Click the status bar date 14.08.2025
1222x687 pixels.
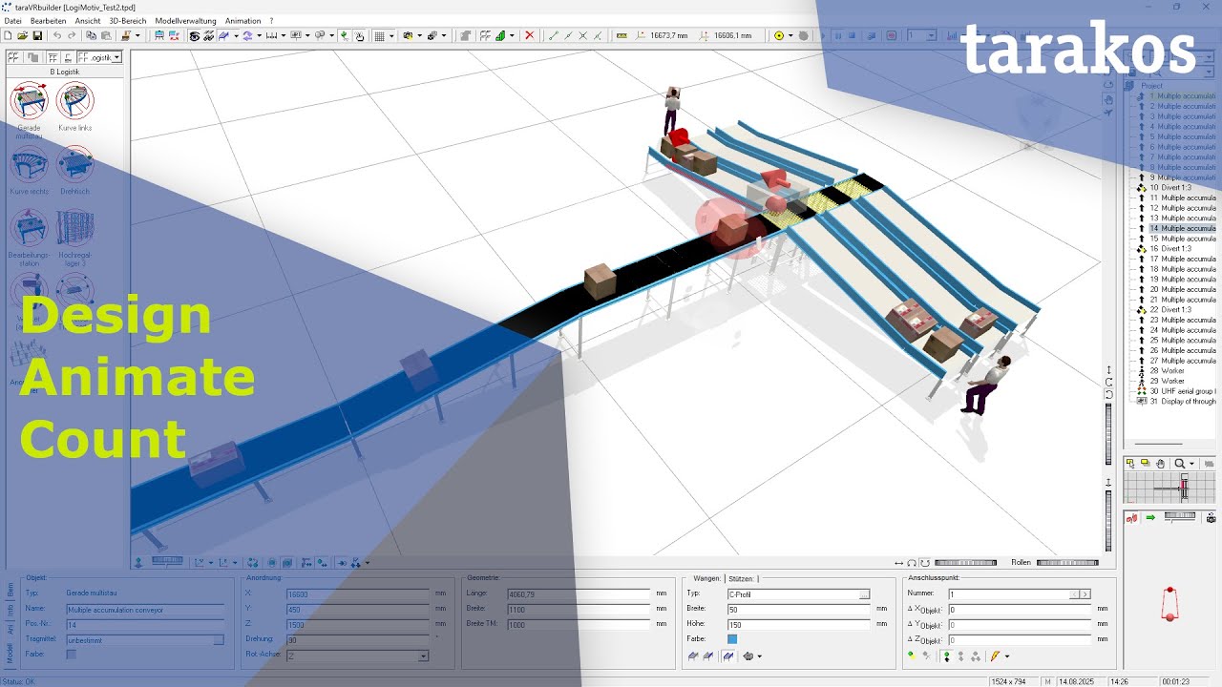tap(1077, 681)
